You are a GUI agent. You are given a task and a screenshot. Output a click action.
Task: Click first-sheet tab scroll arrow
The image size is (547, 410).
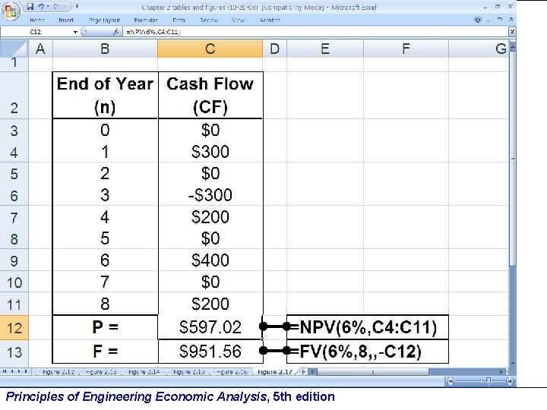5,371
